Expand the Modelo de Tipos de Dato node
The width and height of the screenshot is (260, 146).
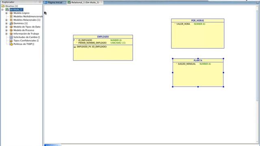click(6, 27)
